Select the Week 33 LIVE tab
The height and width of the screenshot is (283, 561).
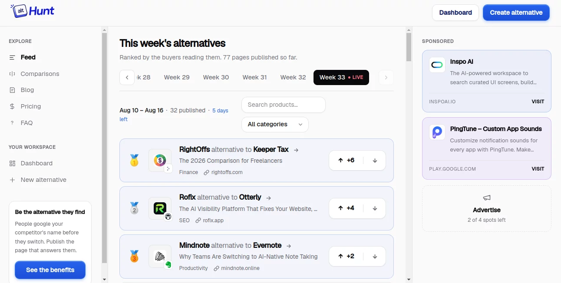[341, 77]
